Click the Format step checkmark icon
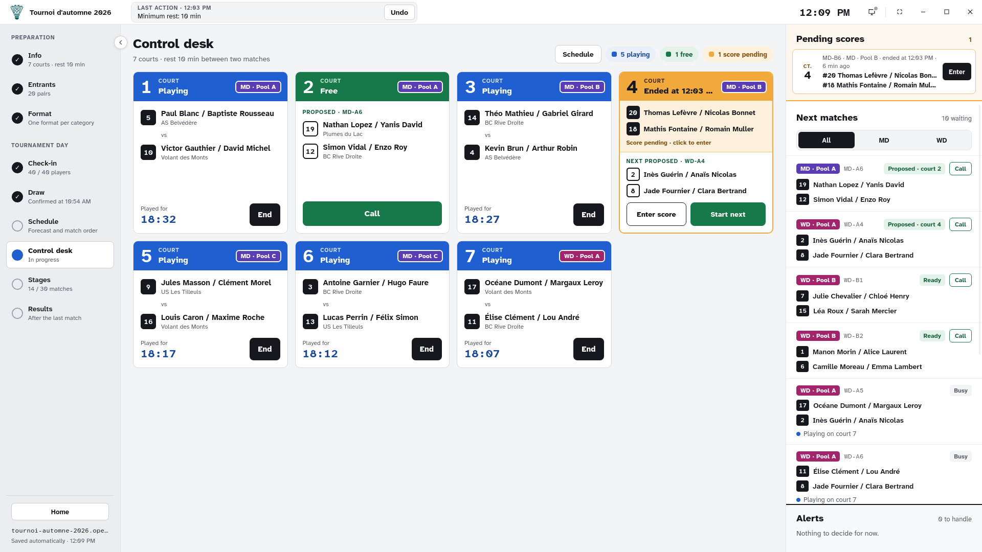 (x=17, y=118)
